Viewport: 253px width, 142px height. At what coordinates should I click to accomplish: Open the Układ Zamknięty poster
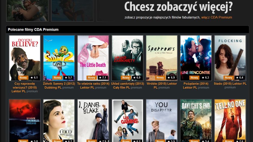click(x=128, y=58)
